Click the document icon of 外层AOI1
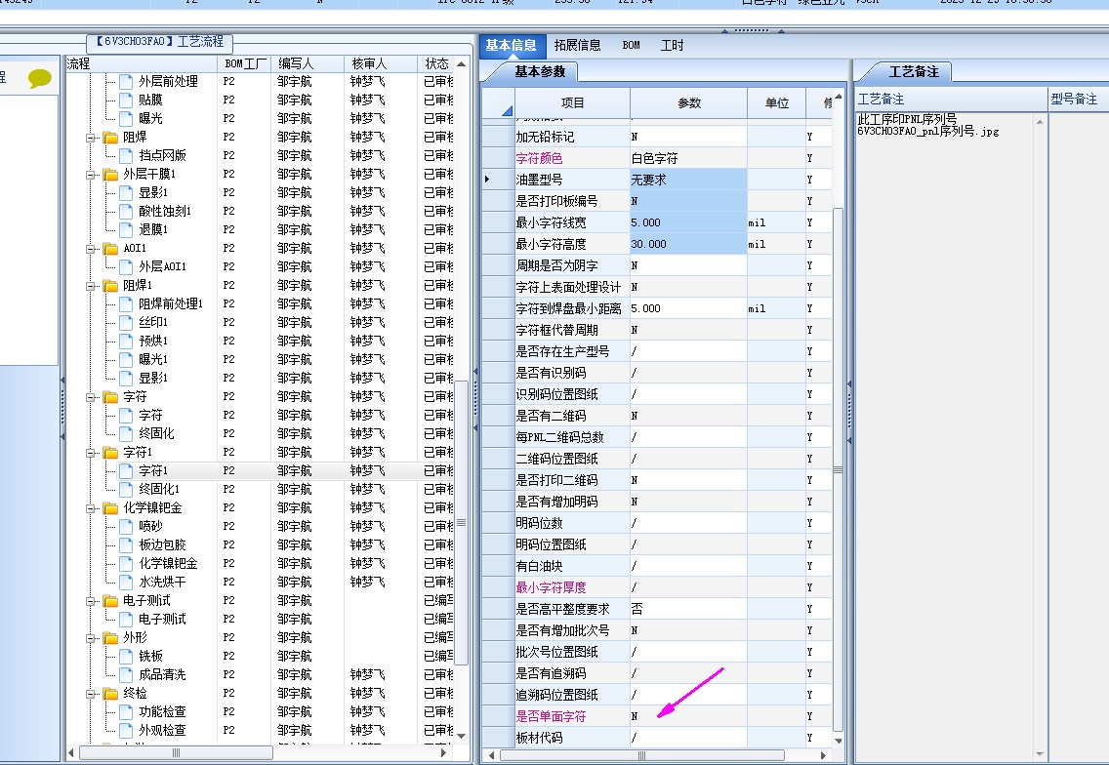The width and height of the screenshot is (1109, 765). tap(126, 266)
